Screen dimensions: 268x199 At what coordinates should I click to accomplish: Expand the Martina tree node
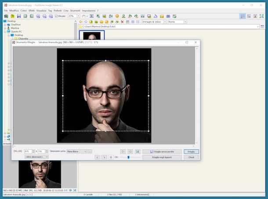click(5, 28)
